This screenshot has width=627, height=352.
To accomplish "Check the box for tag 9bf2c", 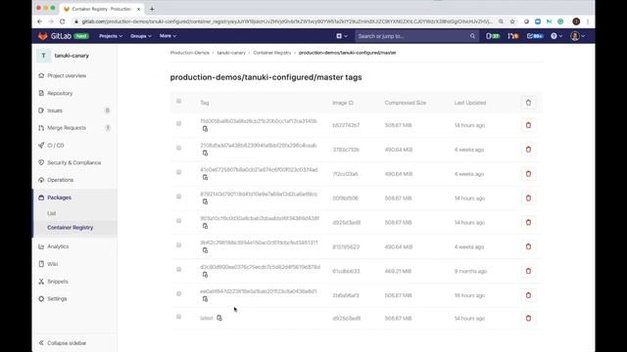I will click(178, 245).
